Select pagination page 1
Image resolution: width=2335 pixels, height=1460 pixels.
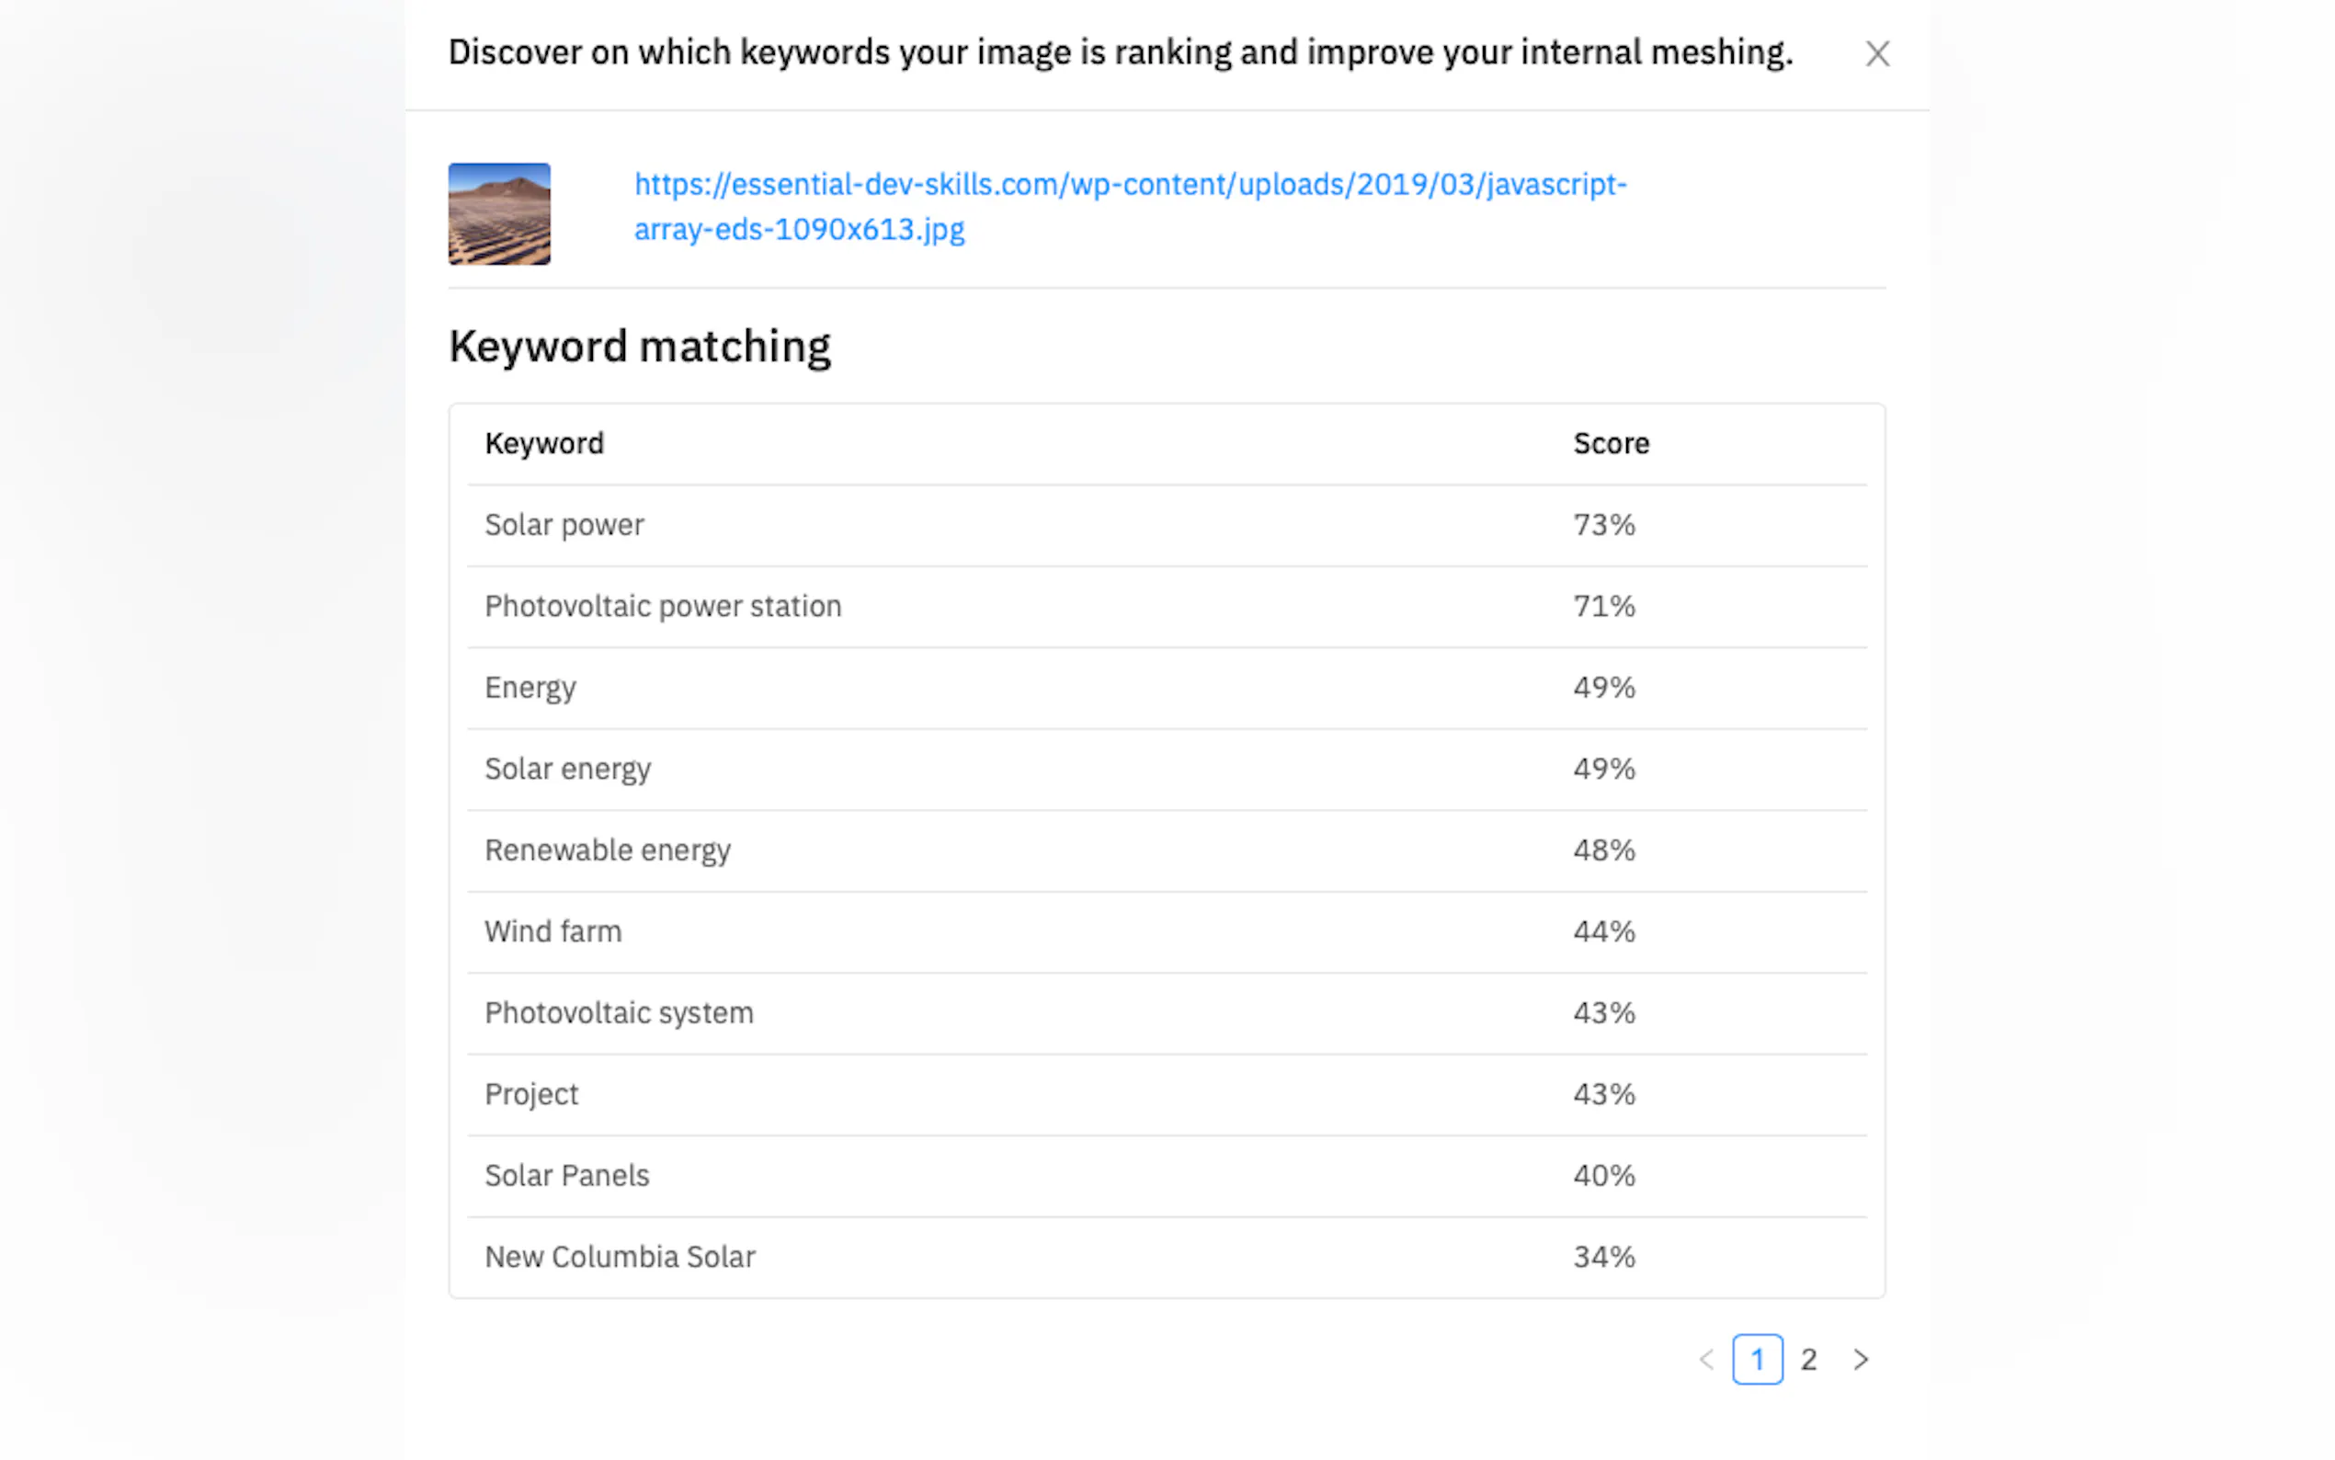[1757, 1359]
